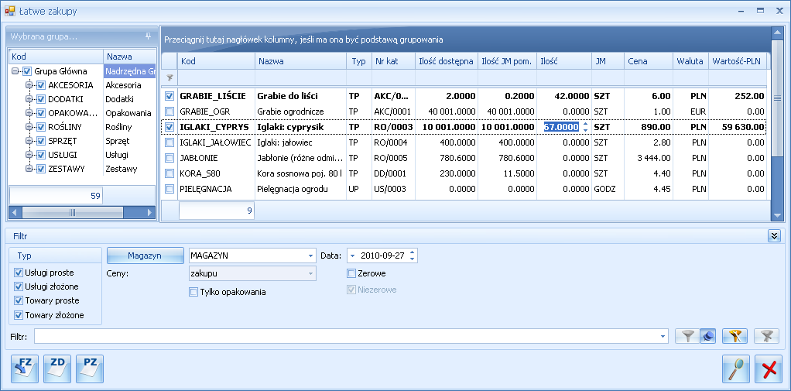This screenshot has width=791, height=391.
Task: Check the IGLAKI_JAŁOWIEC row checkbox
Action: point(169,142)
